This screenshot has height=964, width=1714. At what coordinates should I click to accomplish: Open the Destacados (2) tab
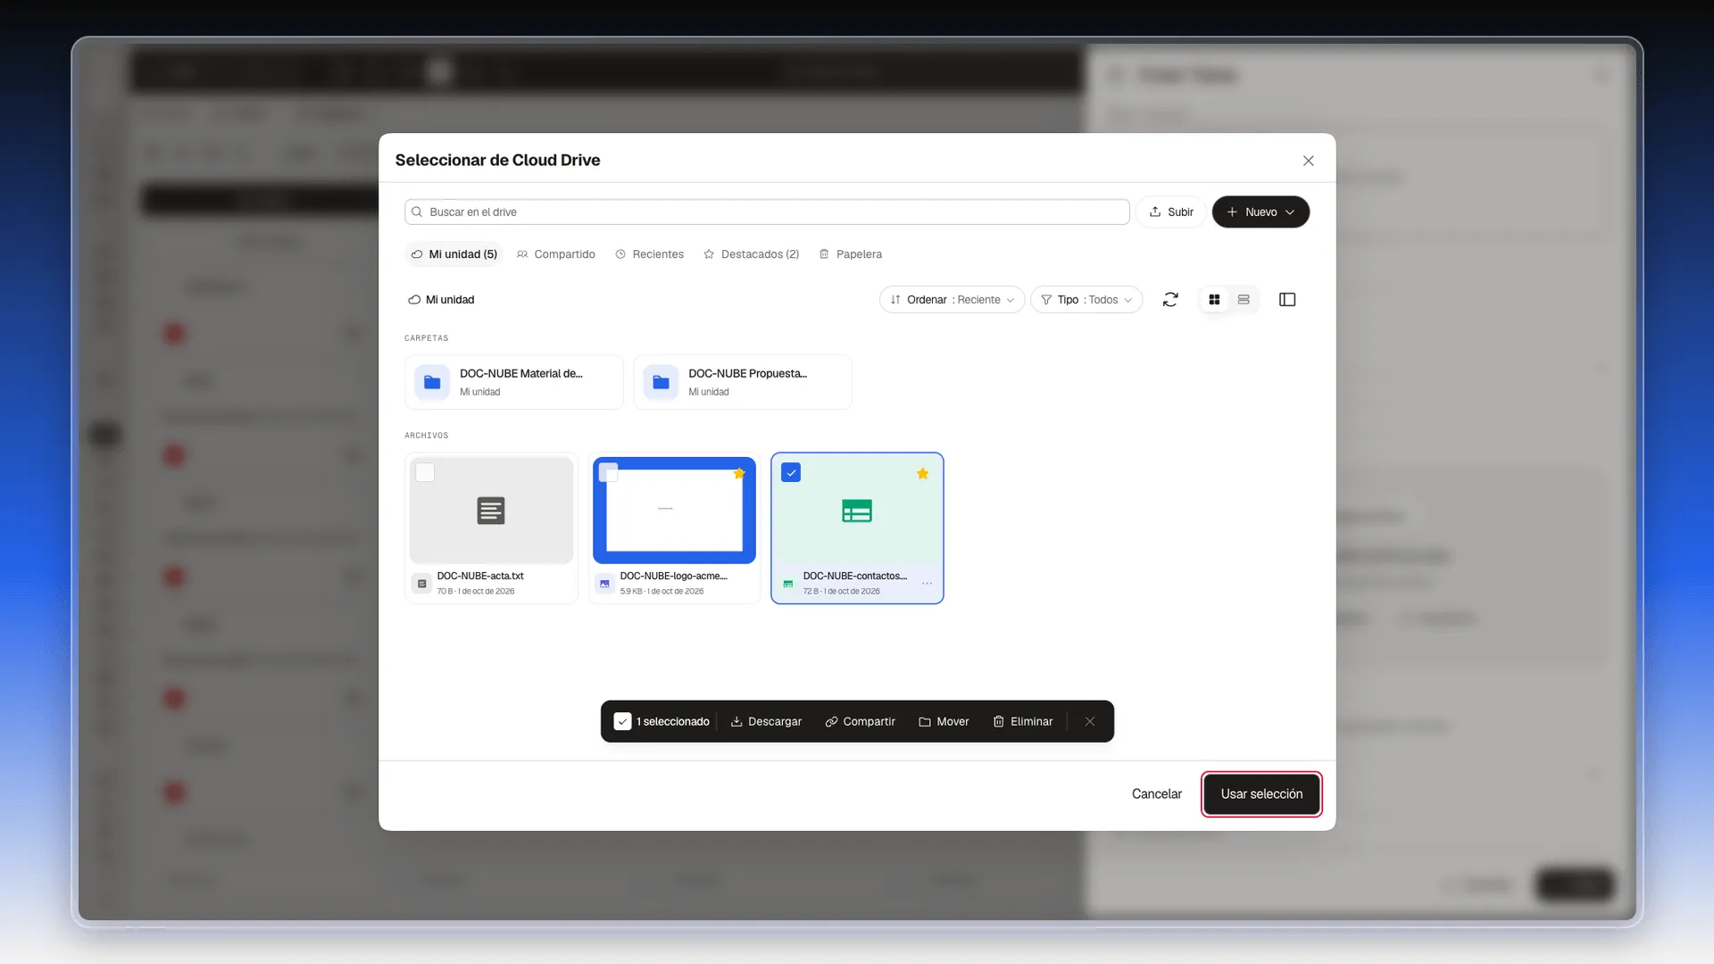[x=751, y=254]
